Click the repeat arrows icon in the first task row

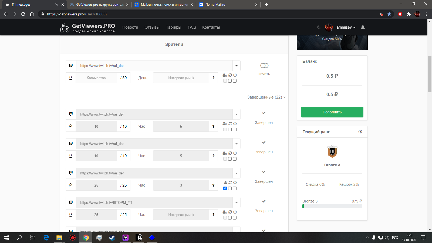tap(230, 75)
